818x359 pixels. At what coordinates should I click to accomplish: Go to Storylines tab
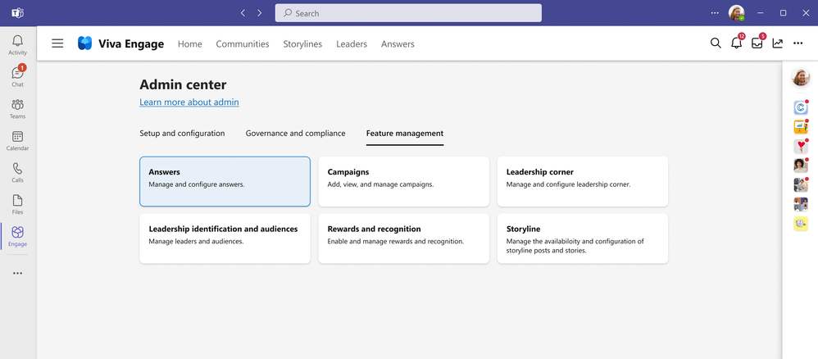(302, 43)
